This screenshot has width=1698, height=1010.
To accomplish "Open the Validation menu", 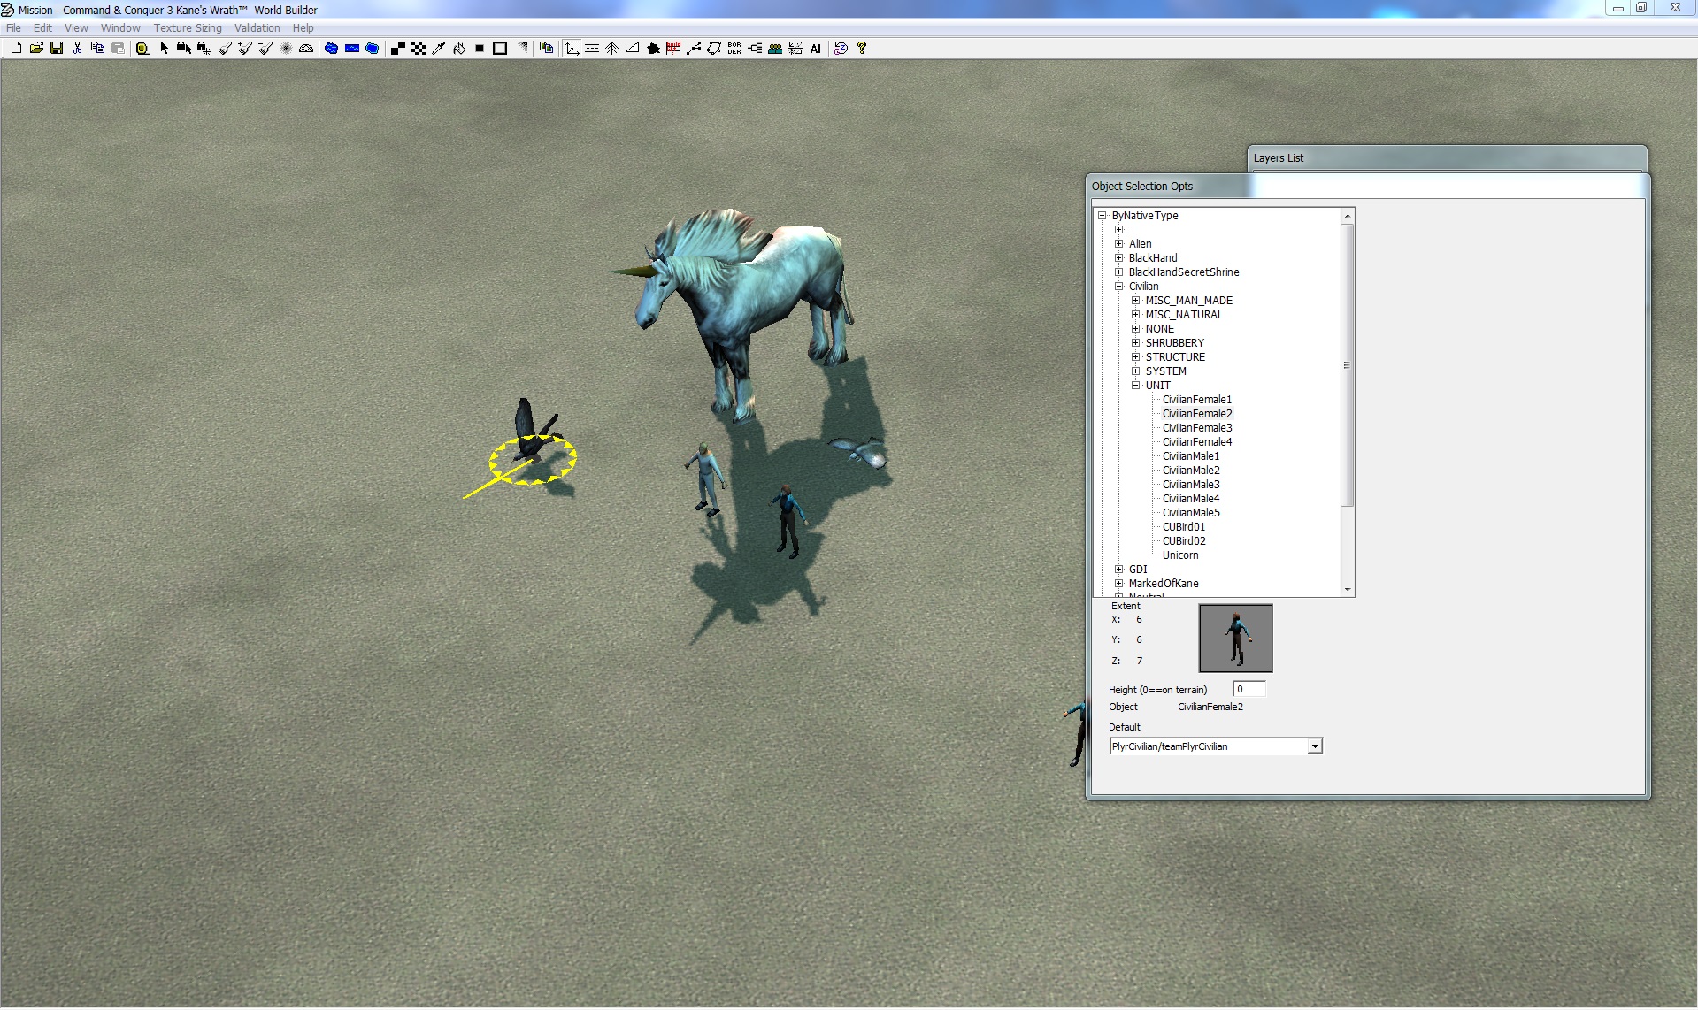I will [257, 28].
